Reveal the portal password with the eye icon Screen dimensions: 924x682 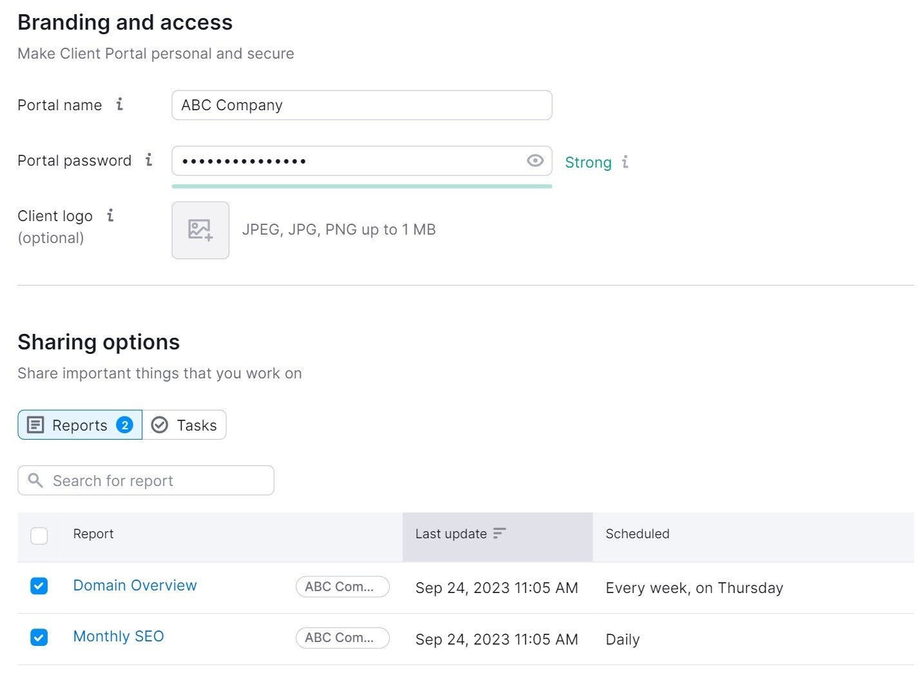[535, 161]
